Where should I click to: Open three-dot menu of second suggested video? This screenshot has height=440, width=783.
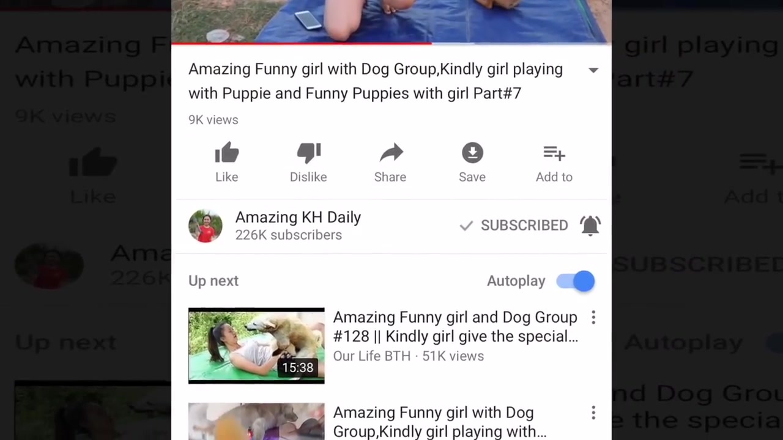593,413
